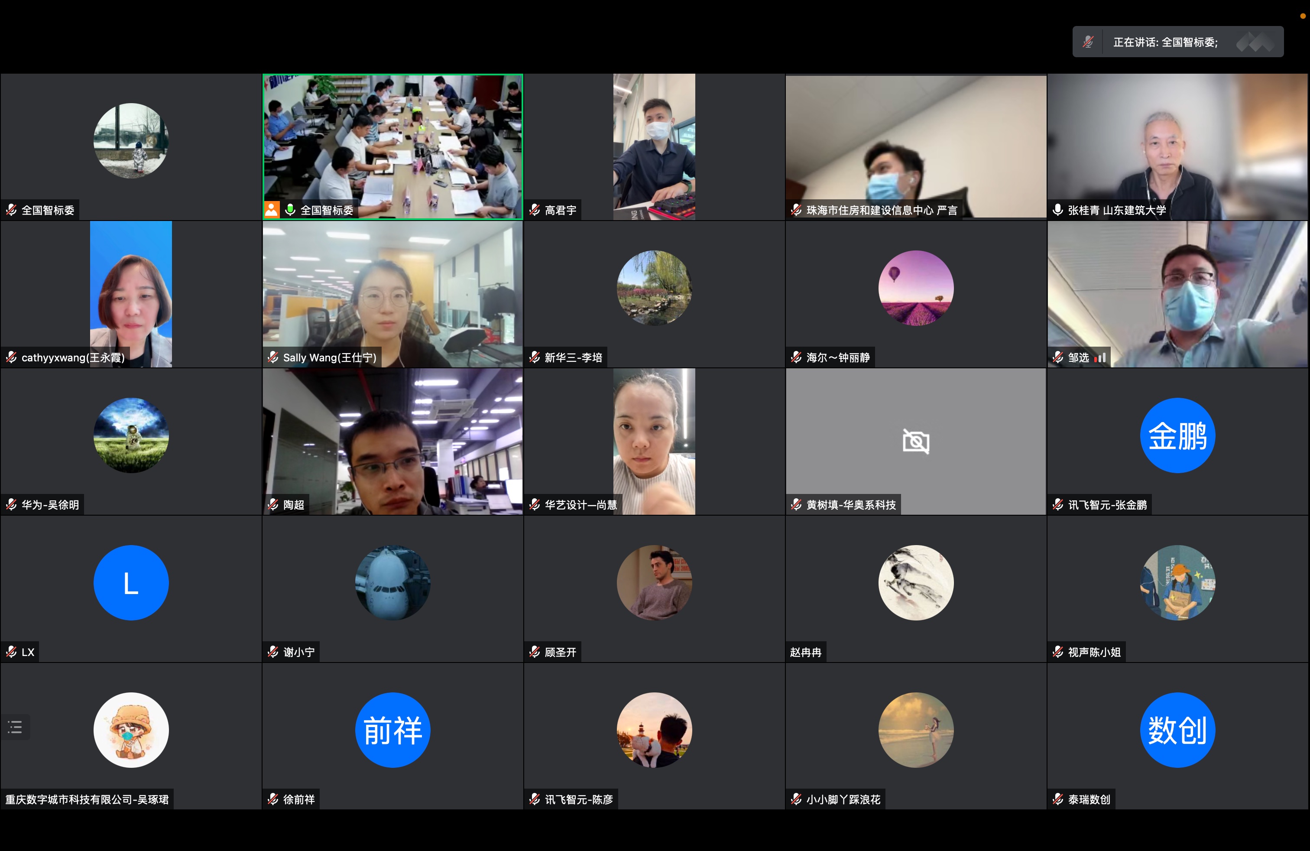
Task: Click name label 重庆数字城市科技有限公司-吴琢珺
Action: point(87,799)
